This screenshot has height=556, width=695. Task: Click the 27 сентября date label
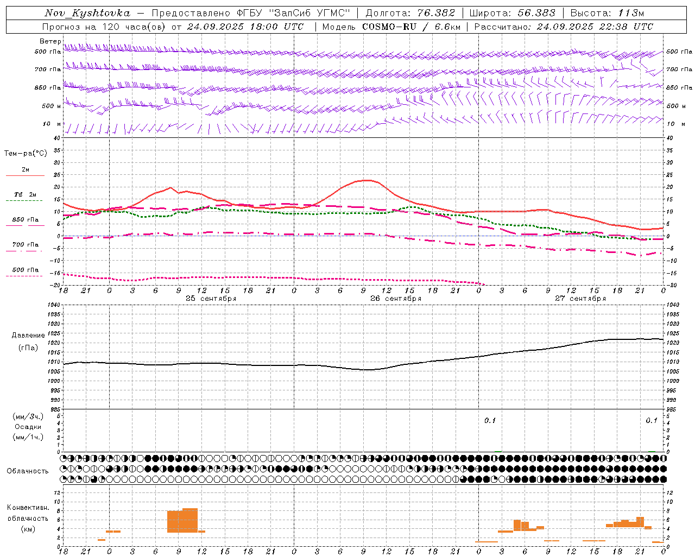click(x=580, y=299)
